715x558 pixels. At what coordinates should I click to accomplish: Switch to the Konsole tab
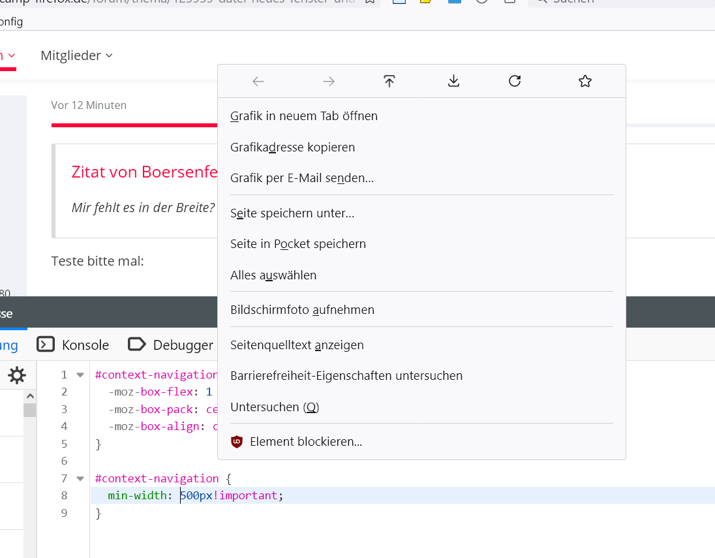(73, 345)
